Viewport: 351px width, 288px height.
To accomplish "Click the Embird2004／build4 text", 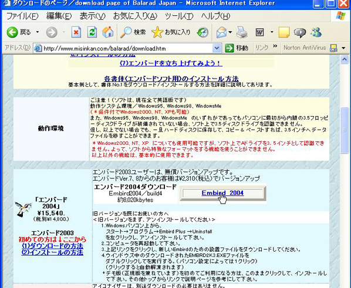I will click(135, 193).
